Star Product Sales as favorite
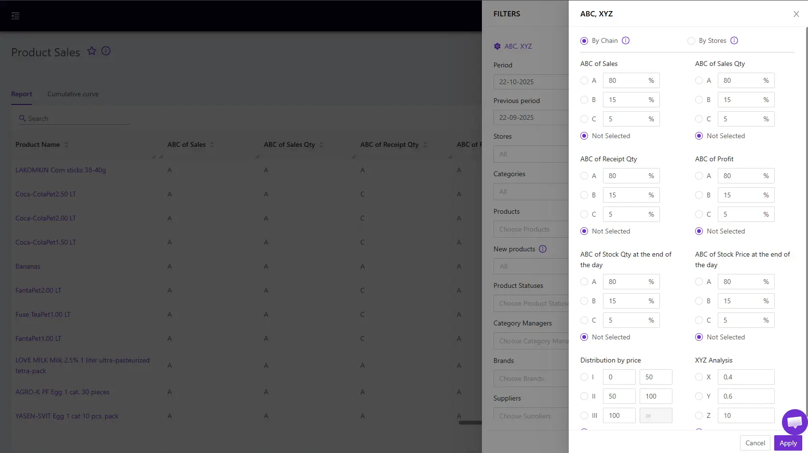 coord(92,51)
